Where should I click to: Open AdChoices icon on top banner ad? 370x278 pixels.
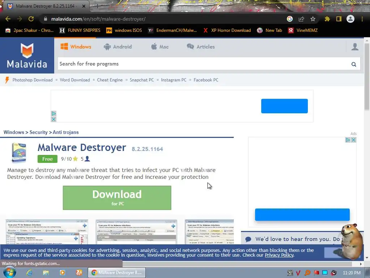(53, 114)
